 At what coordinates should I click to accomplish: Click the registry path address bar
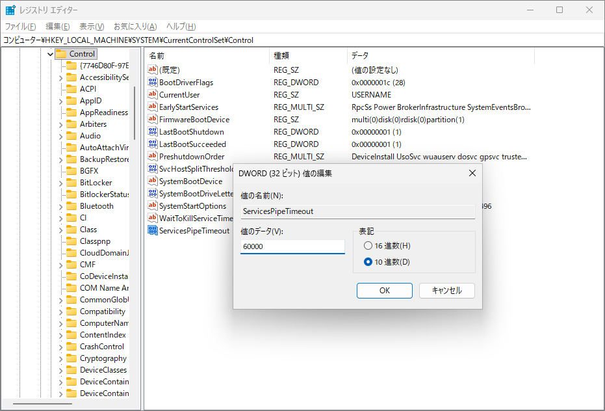pyautogui.click(x=303, y=40)
